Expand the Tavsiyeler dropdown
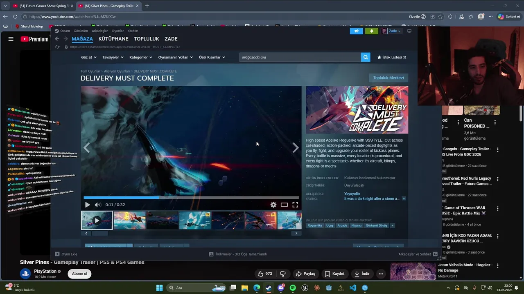Viewport: 524px width, 294px height. click(x=113, y=57)
